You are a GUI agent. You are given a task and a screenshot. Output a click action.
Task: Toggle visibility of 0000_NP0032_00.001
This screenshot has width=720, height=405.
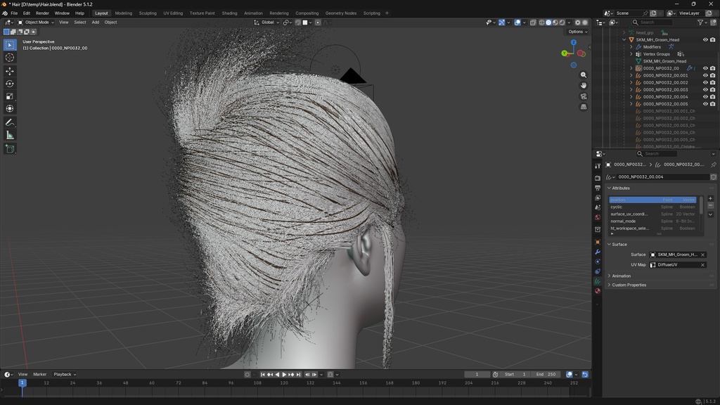(705, 75)
